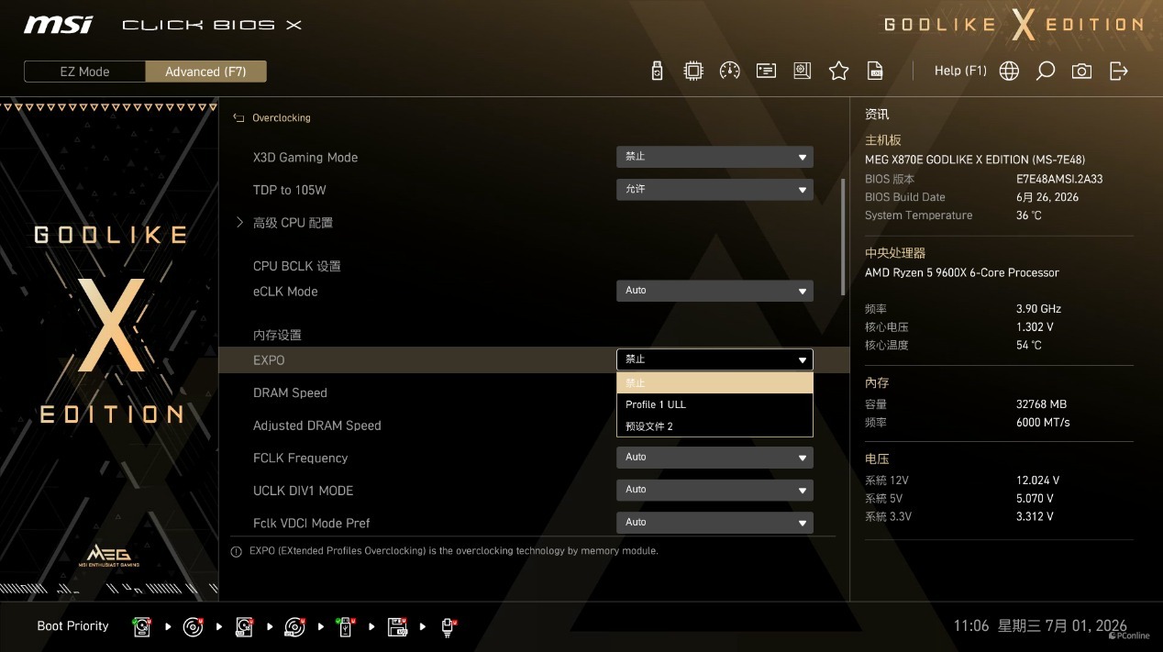Select the first hard disk boot device
Image resolution: width=1163 pixels, height=652 pixels.
[142, 626]
